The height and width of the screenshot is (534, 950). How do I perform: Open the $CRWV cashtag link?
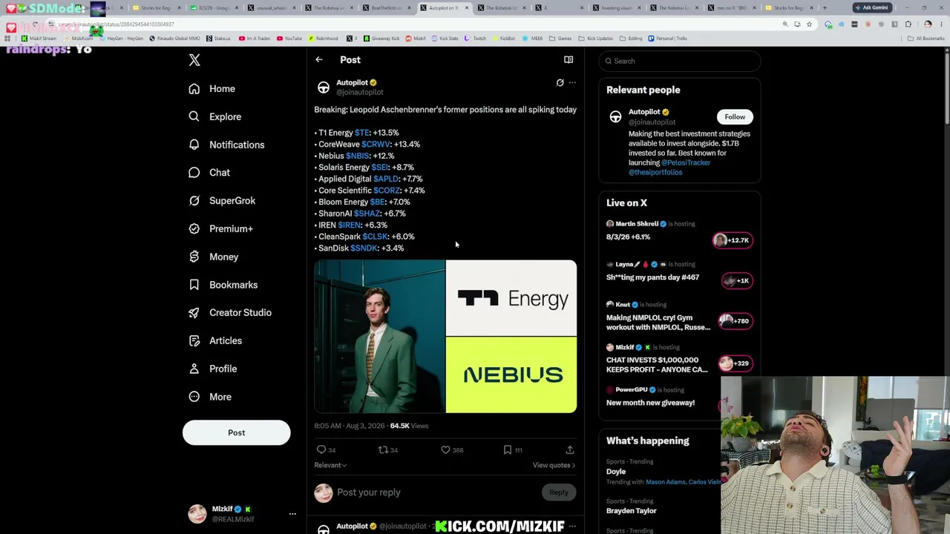[x=376, y=145]
